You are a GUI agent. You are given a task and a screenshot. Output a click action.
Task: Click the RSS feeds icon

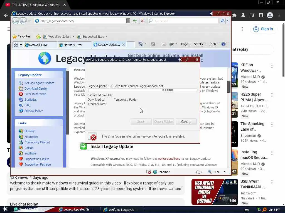pos(153,44)
